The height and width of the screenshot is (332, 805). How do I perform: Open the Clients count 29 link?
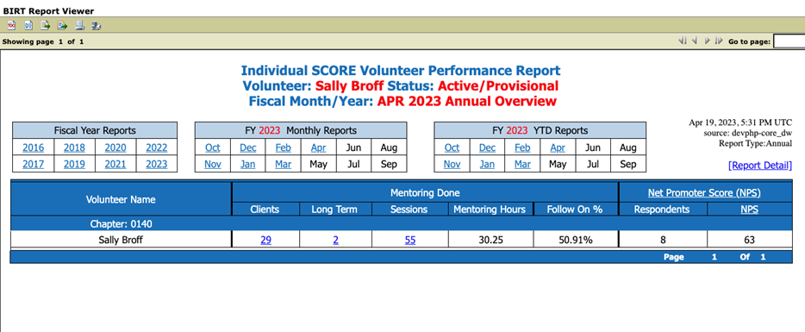coord(266,240)
